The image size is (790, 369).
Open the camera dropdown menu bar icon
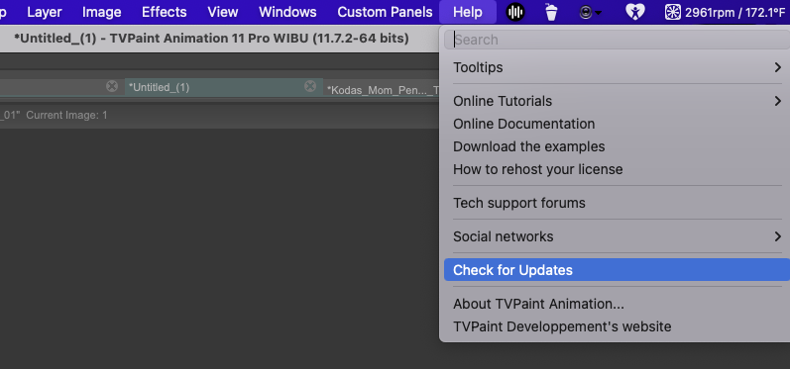click(x=590, y=12)
